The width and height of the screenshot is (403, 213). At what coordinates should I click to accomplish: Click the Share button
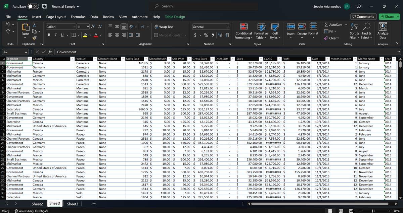pyautogui.click(x=388, y=16)
